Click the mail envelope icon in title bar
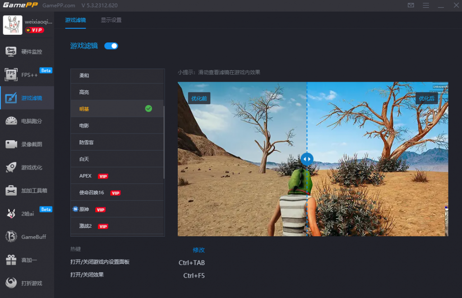This screenshot has height=298, width=462. 411,5
